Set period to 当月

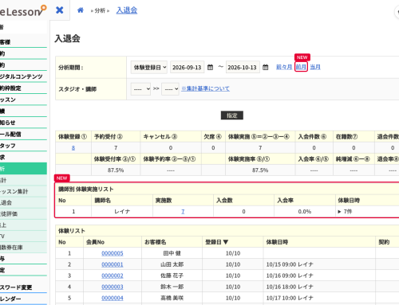point(315,67)
